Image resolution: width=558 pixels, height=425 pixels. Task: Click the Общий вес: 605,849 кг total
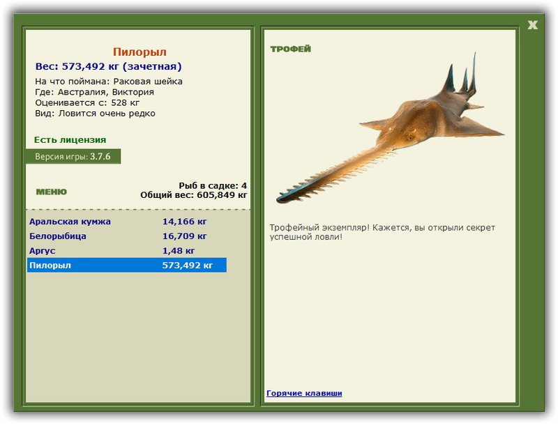(x=194, y=194)
